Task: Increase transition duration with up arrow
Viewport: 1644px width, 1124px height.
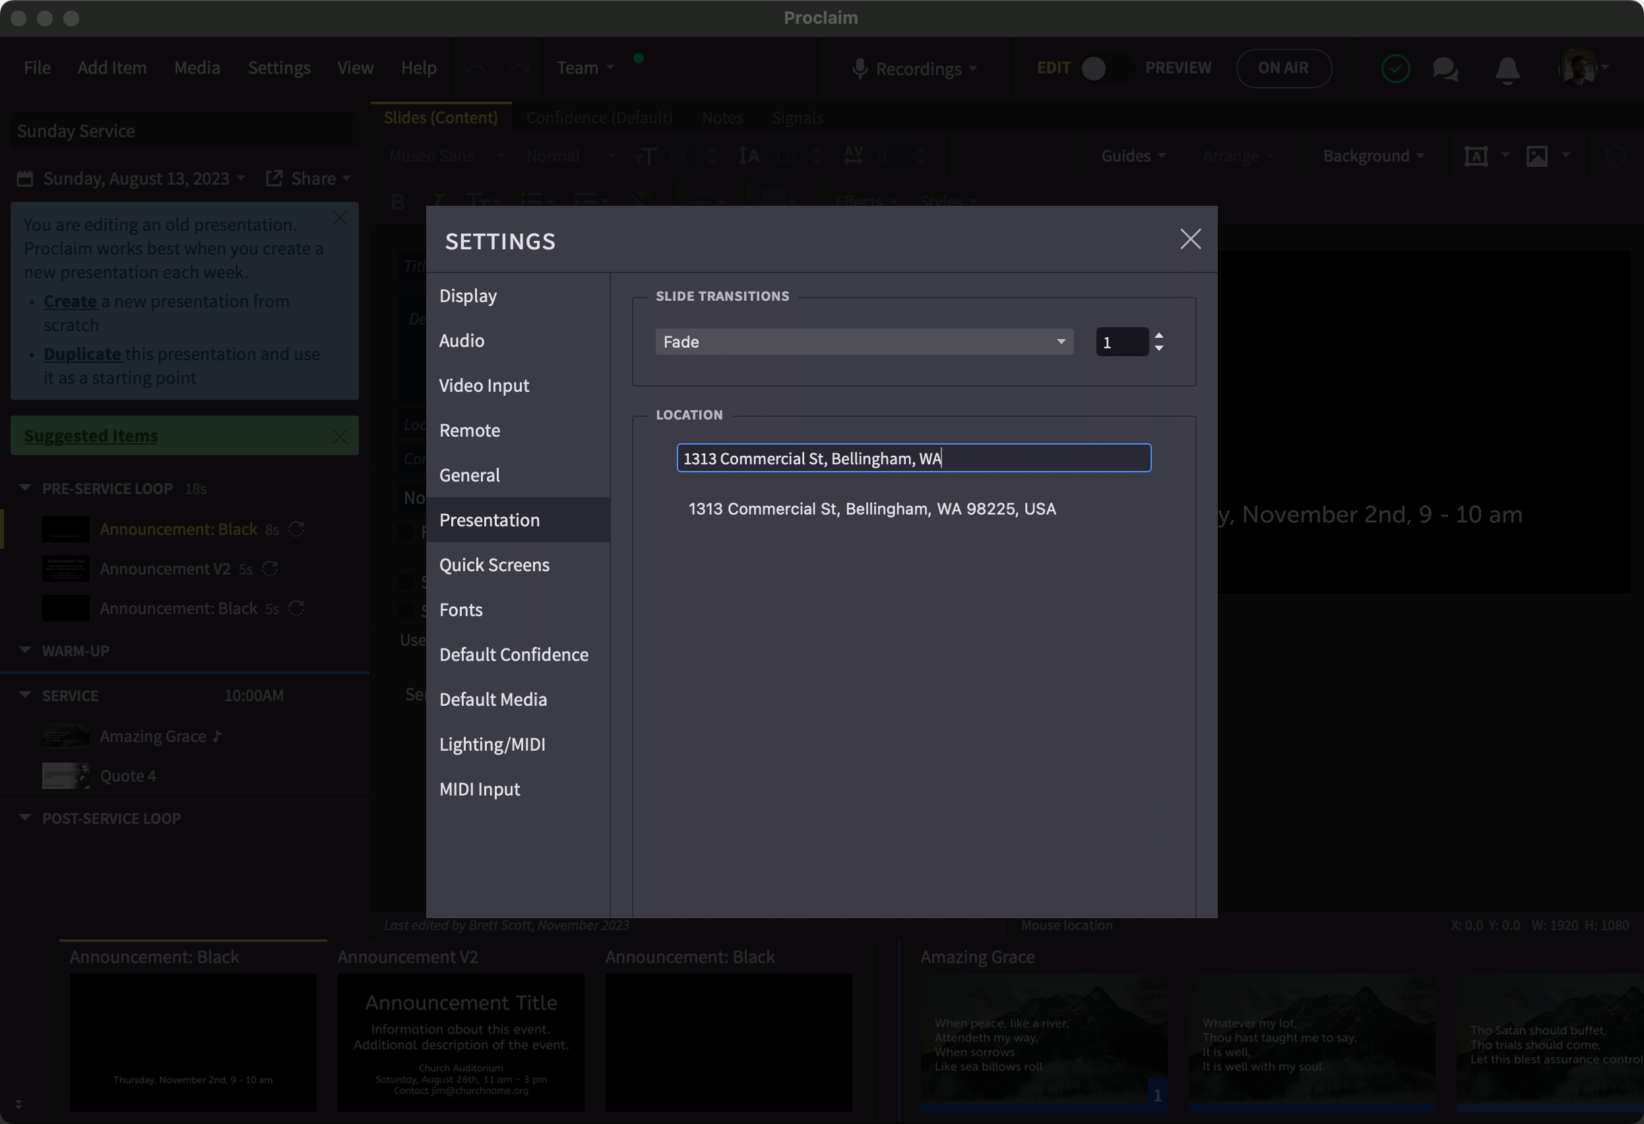Action: (x=1158, y=335)
